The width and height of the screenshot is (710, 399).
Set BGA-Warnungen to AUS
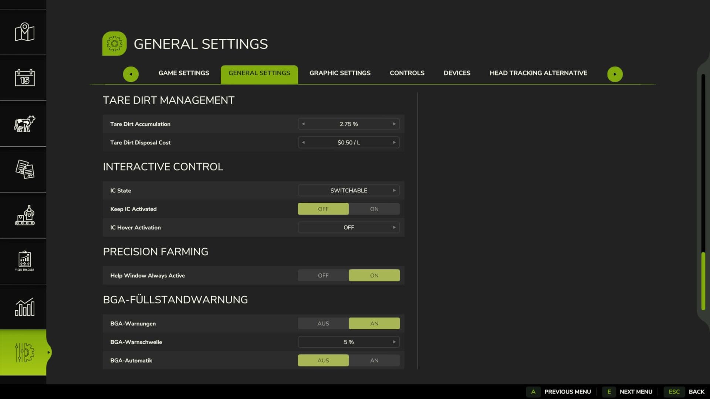pyautogui.click(x=323, y=324)
